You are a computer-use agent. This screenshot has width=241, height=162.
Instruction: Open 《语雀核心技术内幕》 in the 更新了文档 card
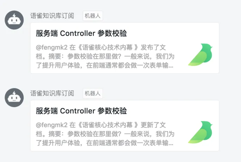click(108, 125)
